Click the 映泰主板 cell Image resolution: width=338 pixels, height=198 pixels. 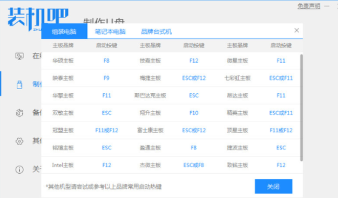tap(63, 78)
